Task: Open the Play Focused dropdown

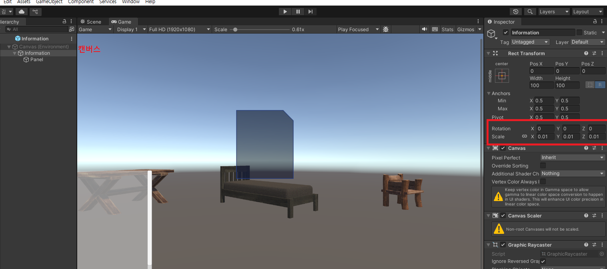Action: click(x=359, y=29)
